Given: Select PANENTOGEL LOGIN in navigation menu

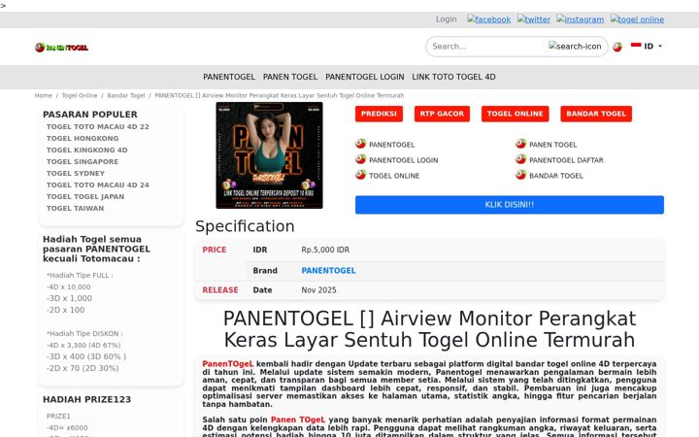Looking at the screenshot, I should coord(365,77).
